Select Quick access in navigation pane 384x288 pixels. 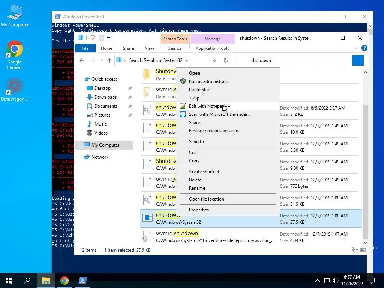pyautogui.click(x=104, y=79)
